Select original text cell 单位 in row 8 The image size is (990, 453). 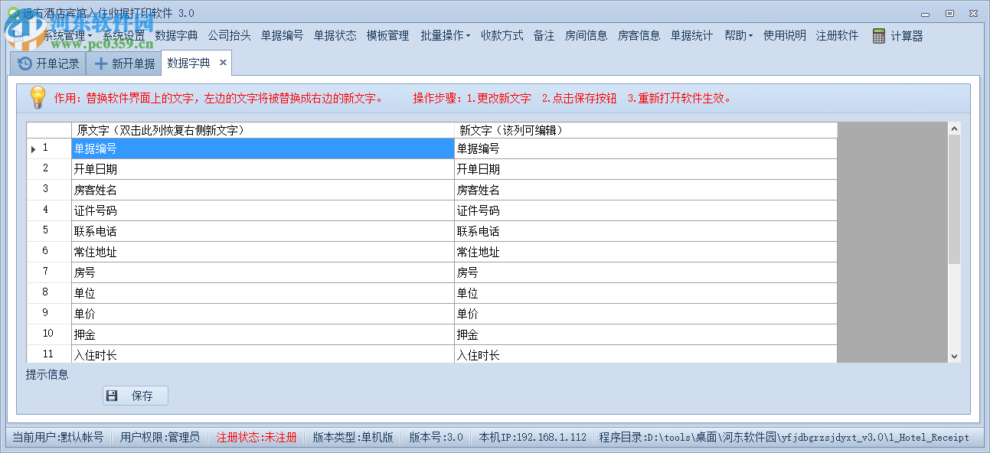point(263,293)
